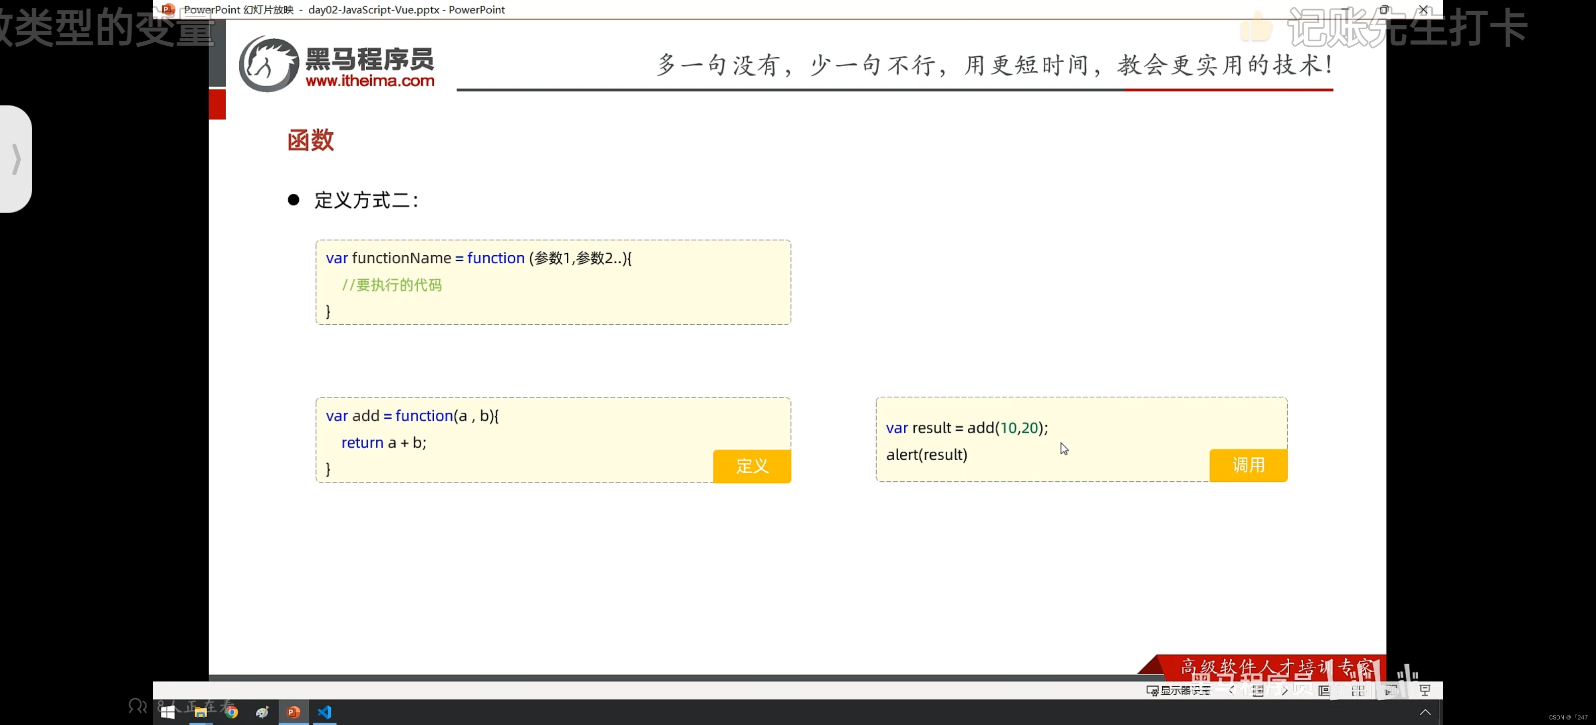The image size is (1596, 725).
Task: Close the PowerPoint slideshow window
Action: tap(1424, 9)
